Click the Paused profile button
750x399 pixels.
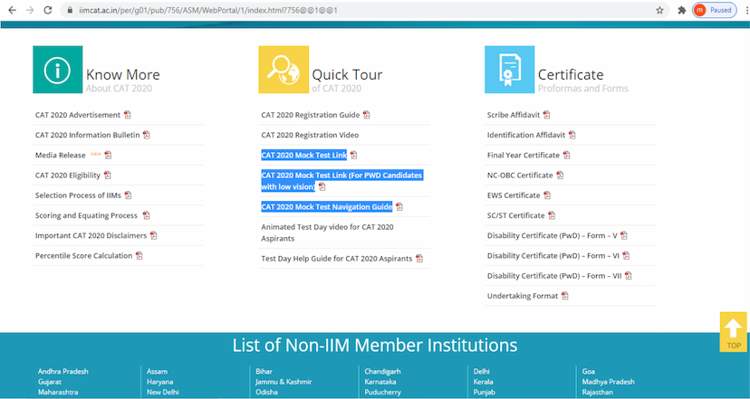[x=711, y=10]
